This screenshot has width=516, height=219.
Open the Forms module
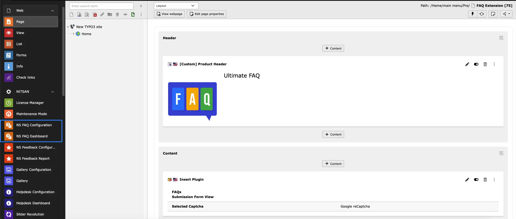[31, 55]
